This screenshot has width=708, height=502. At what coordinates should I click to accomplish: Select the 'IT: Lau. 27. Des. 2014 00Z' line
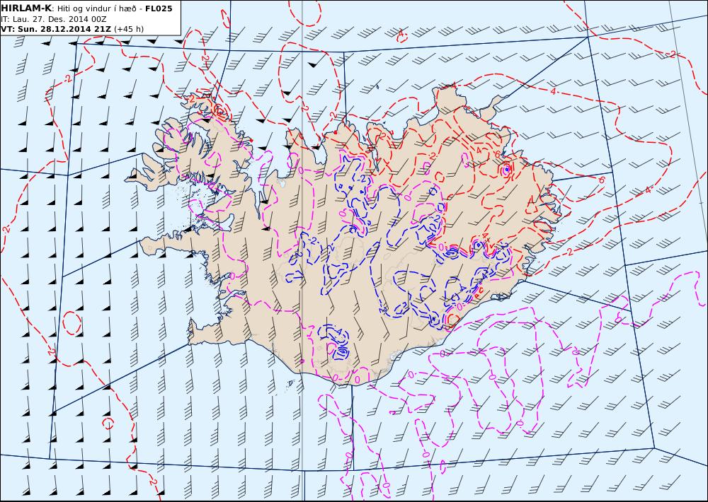(x=54, y=19)
